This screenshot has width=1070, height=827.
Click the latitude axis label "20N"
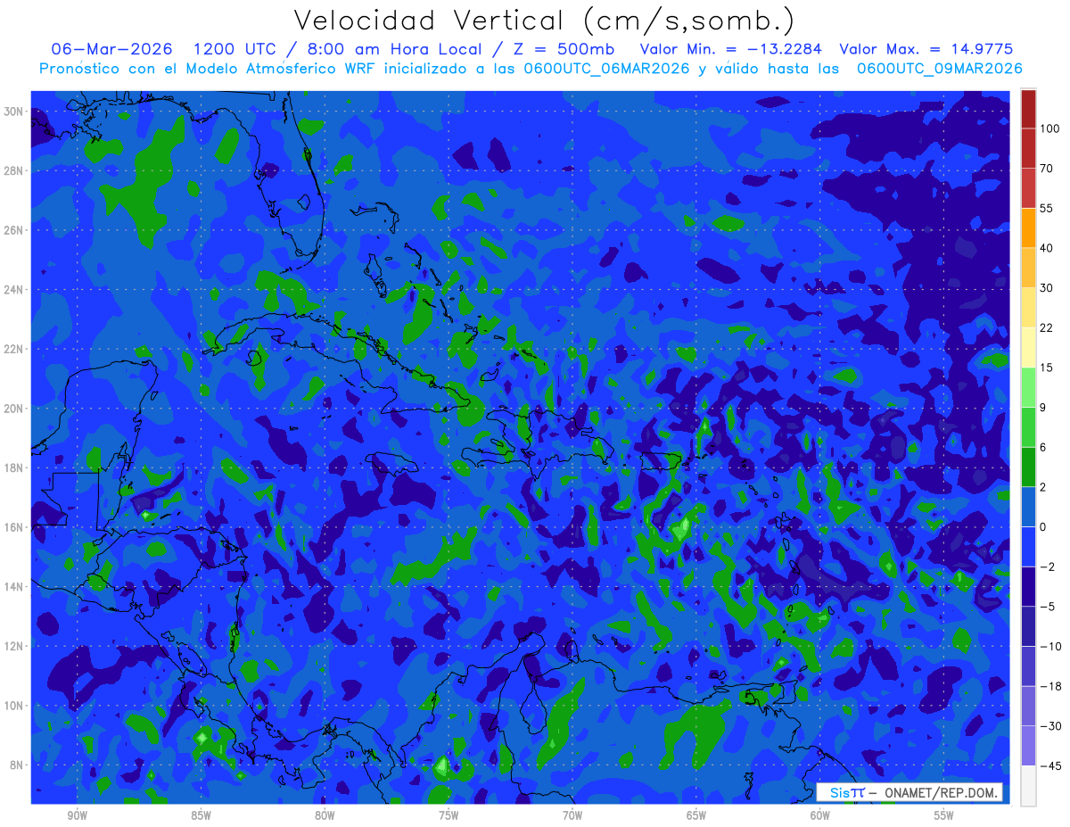pyautogui.click(x=14, y=409)
